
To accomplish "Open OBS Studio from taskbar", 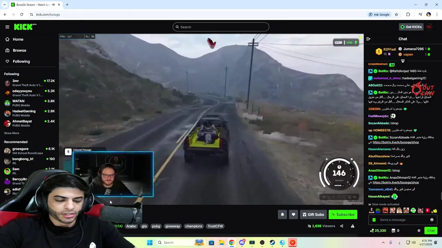I will (262, 242).
